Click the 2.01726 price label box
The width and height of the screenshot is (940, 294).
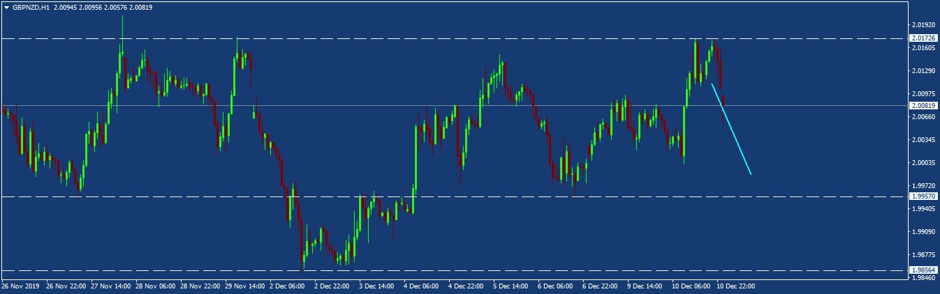923,38
